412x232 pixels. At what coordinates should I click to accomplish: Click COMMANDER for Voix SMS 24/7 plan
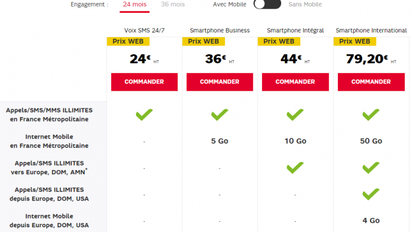click(144, 81)
